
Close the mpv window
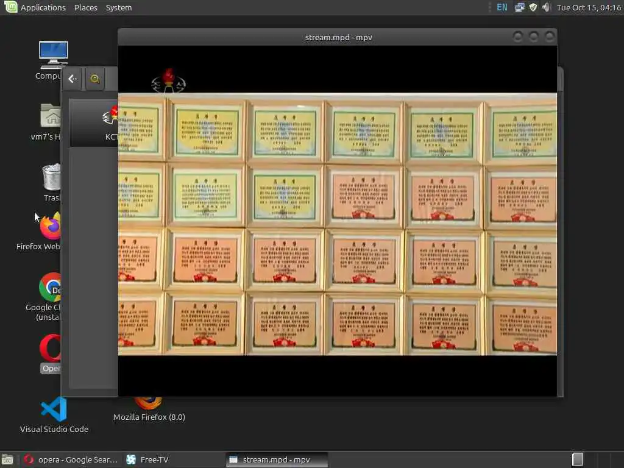click(x=550, y=37)
